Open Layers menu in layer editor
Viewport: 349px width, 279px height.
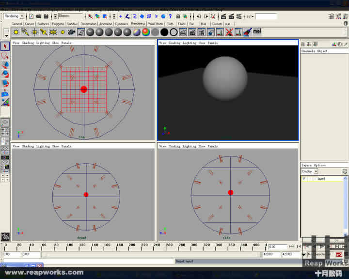click(x=306, y=165)
